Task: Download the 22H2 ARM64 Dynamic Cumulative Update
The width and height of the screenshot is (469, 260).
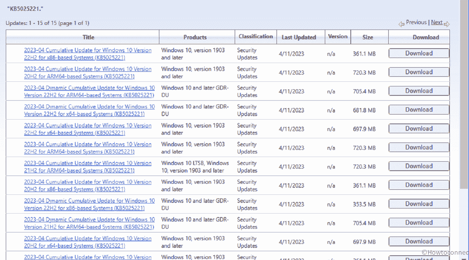Action: click(419, 91)
